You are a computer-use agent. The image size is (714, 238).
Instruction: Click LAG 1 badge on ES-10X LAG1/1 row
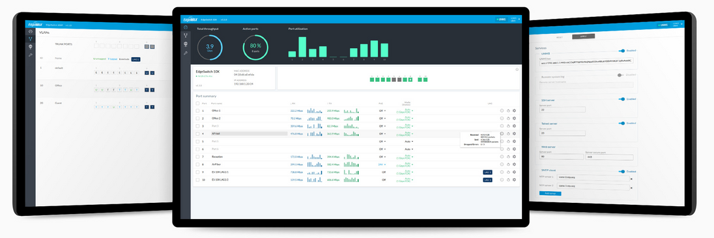[488, 172]
